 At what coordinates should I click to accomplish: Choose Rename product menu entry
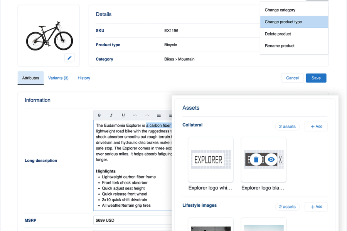click(280, 46)
